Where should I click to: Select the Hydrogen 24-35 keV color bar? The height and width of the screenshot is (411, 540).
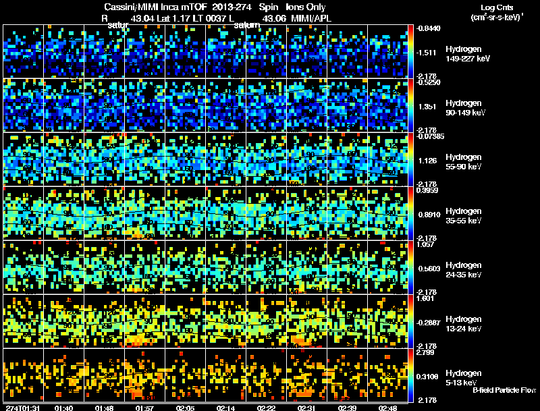tap(410, 267)
